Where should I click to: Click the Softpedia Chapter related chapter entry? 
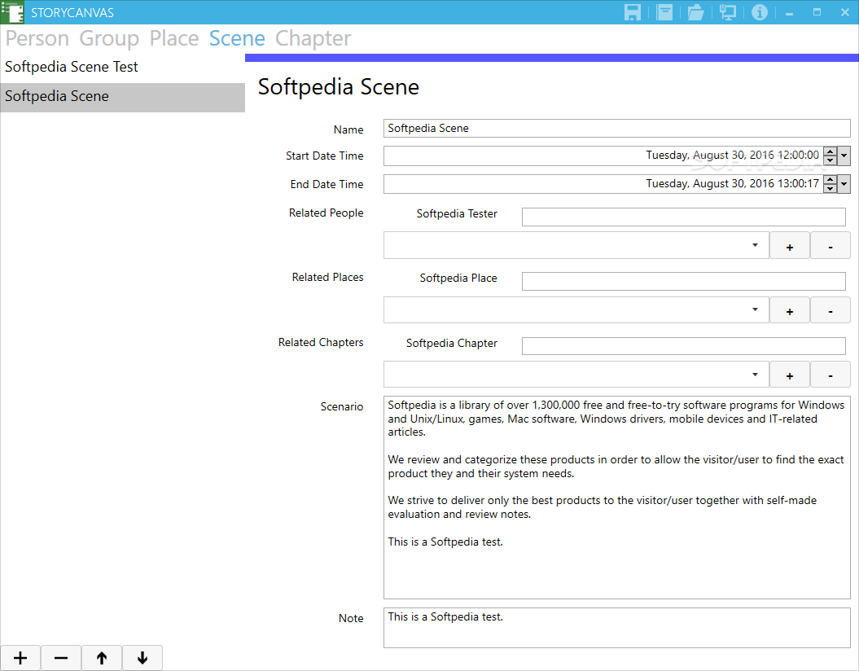(451, 344)
